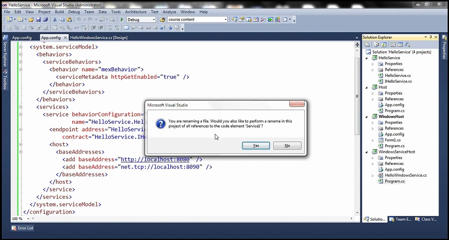Click the Copy icon in the toolbar
This screenshot has height=240, width=449.
(x=62, y=20)
